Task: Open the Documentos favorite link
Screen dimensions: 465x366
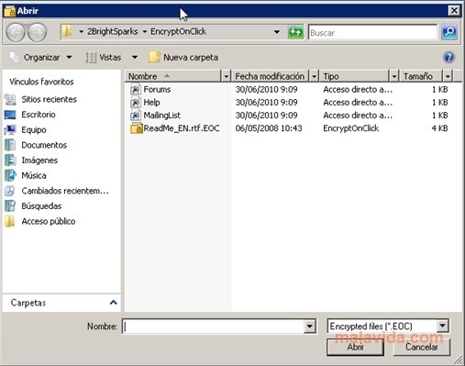Action: 44,145
